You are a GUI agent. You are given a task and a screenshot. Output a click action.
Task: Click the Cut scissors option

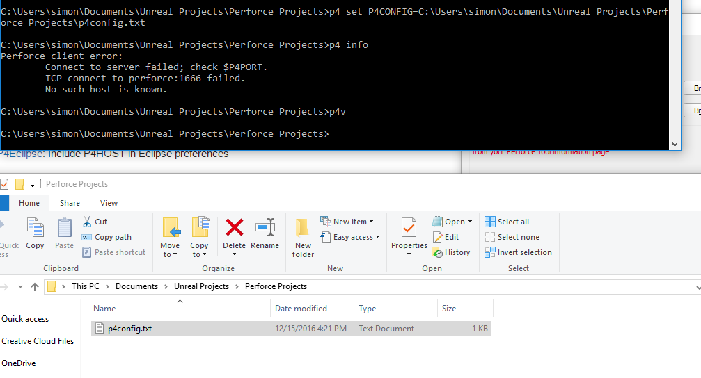(x=95, y=222)
